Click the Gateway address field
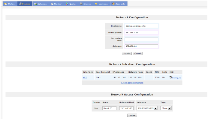 coord(141,46)
